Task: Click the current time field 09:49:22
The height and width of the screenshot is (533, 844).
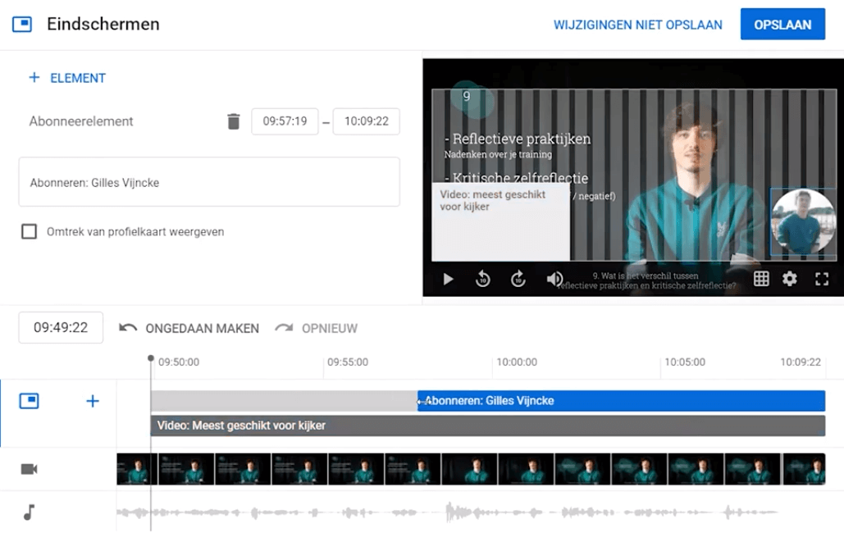Action: 61,327
